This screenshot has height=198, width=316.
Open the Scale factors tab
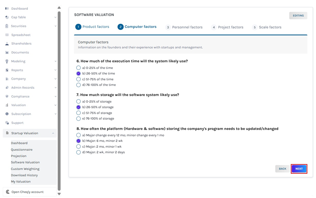(270, 27)
